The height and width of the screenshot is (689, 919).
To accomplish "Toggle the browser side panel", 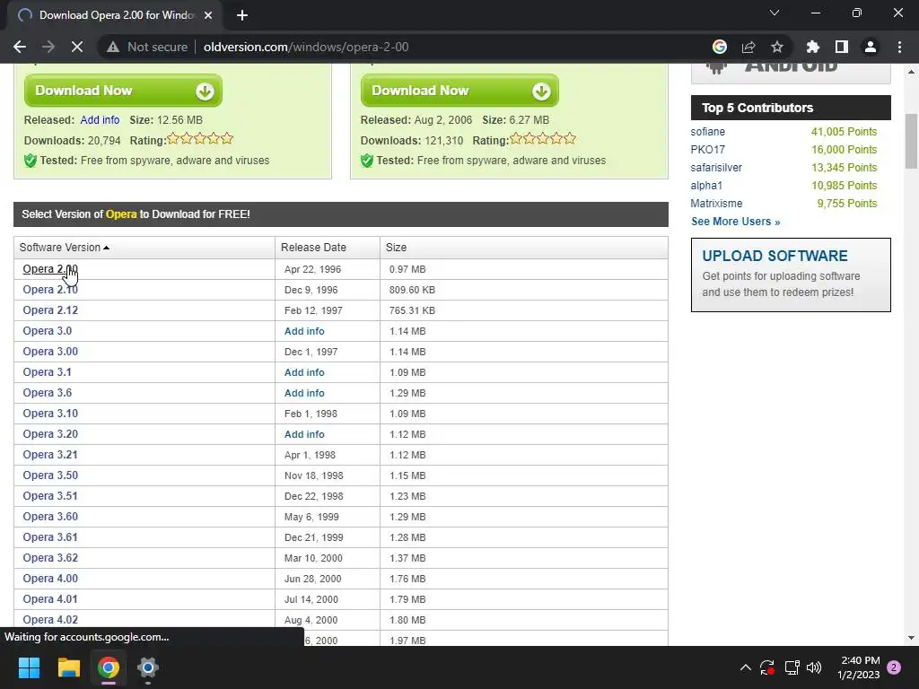I will point(842,47).
